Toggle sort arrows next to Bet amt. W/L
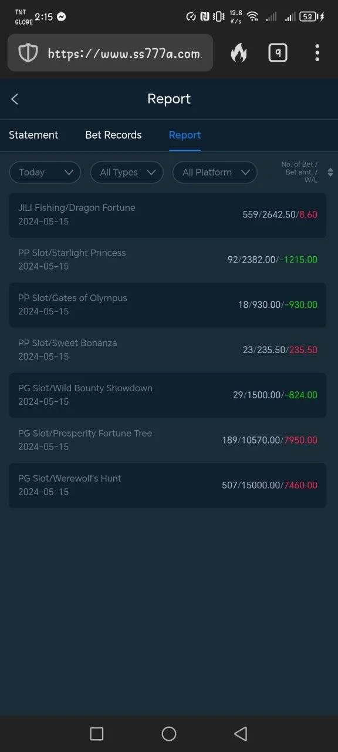This screenshot has width=338, height=752. [x=330, y=172]
